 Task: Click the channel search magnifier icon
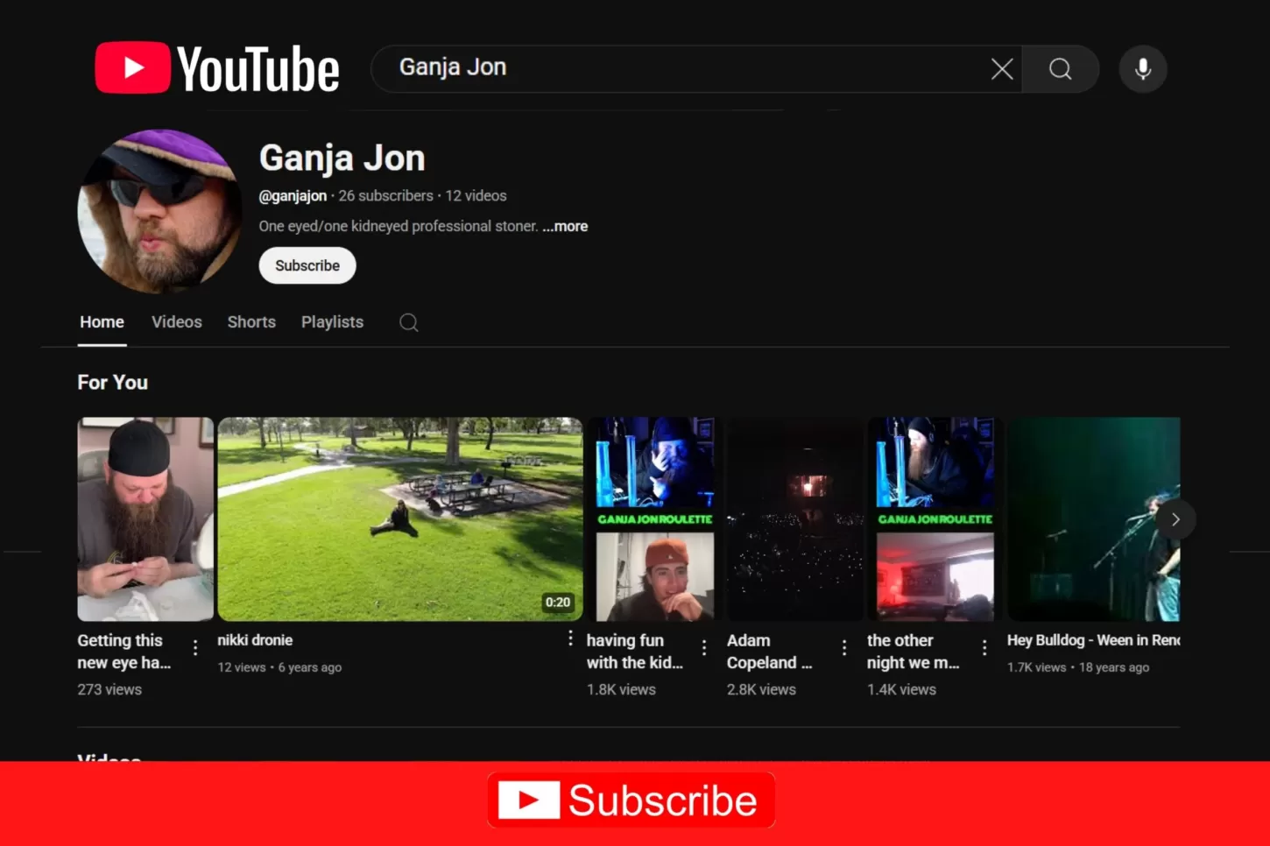pyautogui.click(x=409, y=322)
